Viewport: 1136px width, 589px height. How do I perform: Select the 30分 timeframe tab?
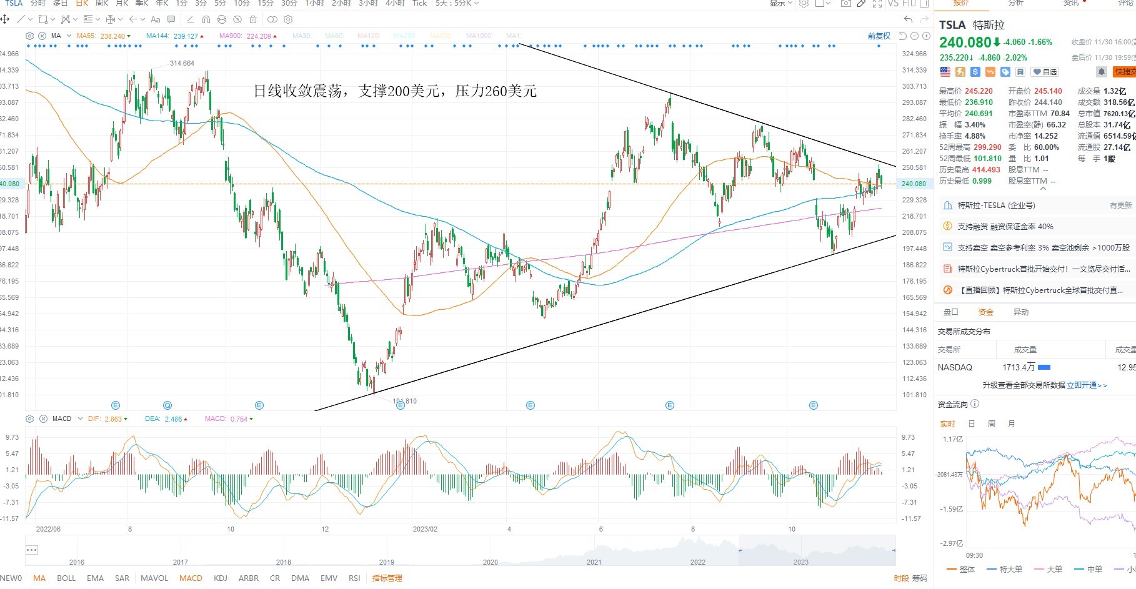coord(289,3)
